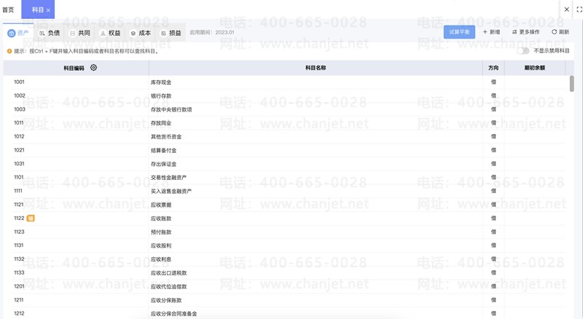Click the 期初余额 cell for 库存现金
The image size is (583, 319).
click(535, 82)
